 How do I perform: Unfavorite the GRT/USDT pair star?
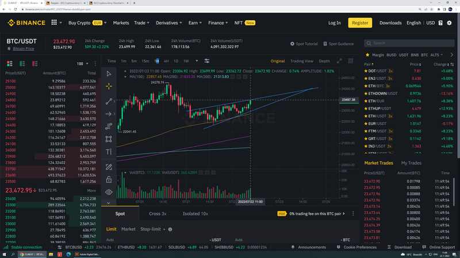coord(366,139)
